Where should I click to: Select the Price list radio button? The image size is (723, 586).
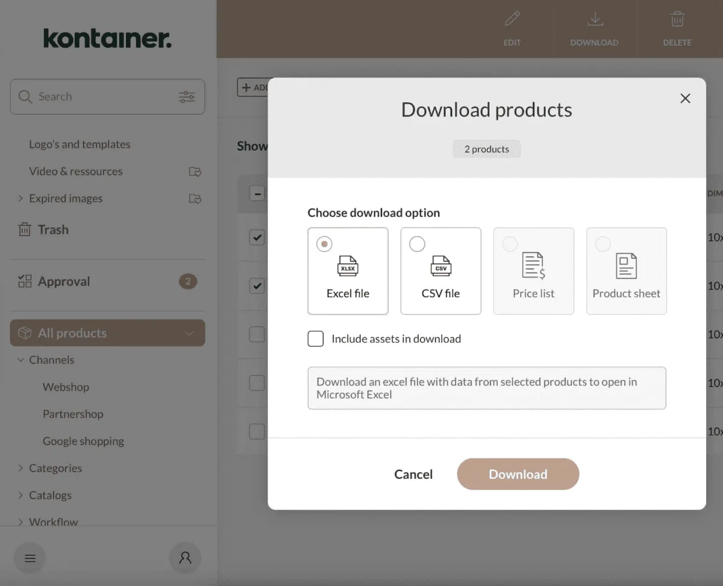pos(510,244)
